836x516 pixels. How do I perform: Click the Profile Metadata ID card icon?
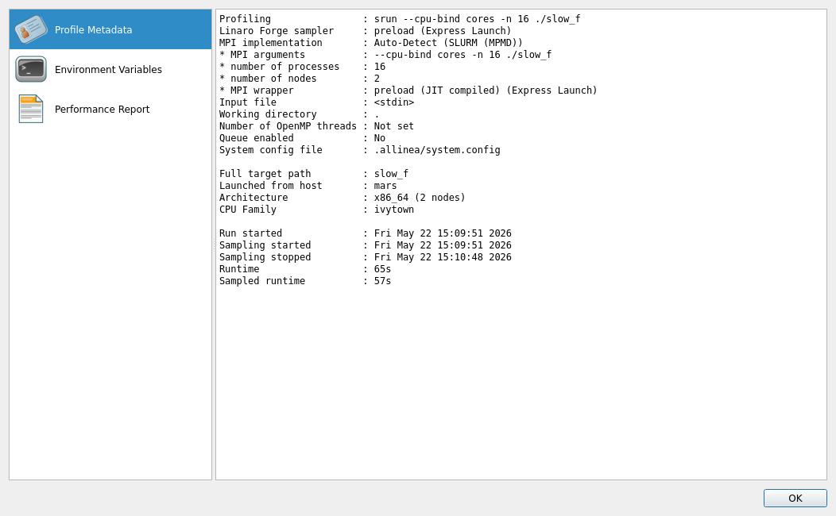pos(31,29)
